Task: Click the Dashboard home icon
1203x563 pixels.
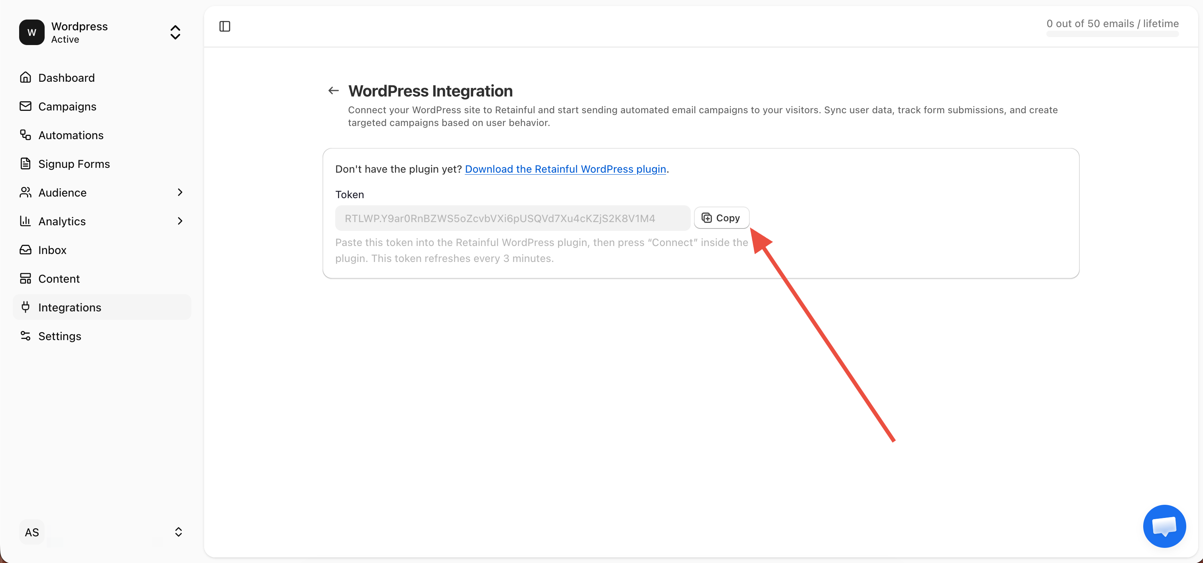Action: click(x=25, y=77)
